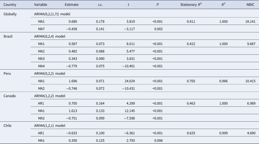Click the Stationary R² column header
259x144 pixels.
click(x=192, y=5)
